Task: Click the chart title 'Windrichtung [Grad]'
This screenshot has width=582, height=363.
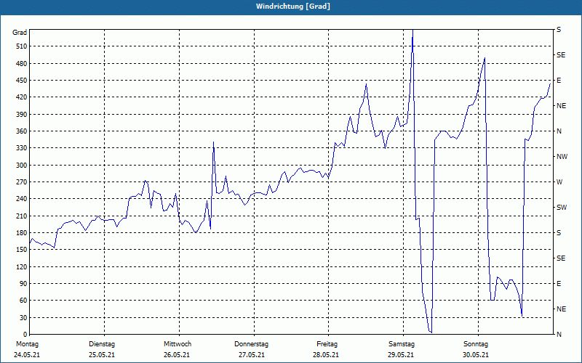Action: coord(293,7)
